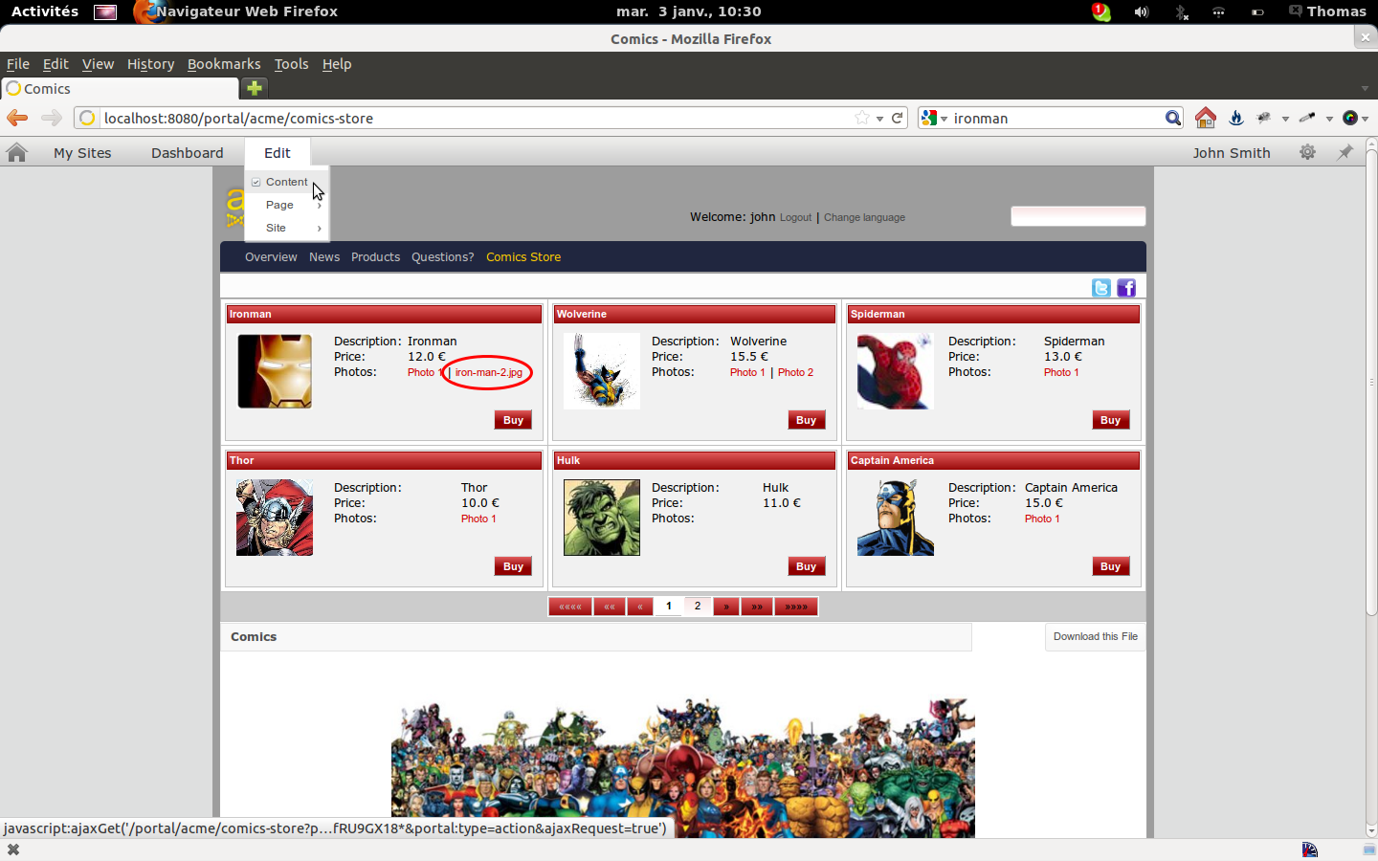
Task: Navigate to the News page
Action: 324,257
